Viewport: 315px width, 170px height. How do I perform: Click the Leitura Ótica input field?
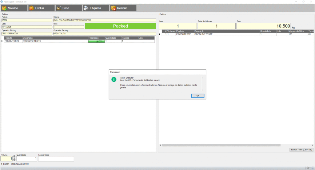point(56,159)
